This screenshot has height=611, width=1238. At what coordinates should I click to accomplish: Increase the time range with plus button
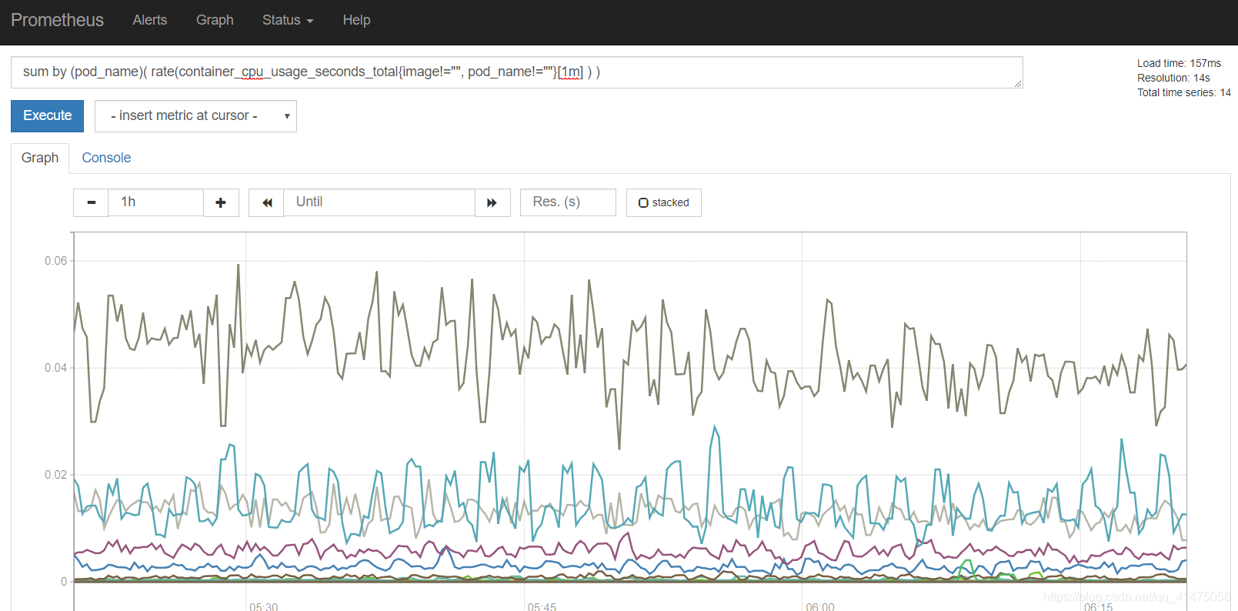point(221,202)
